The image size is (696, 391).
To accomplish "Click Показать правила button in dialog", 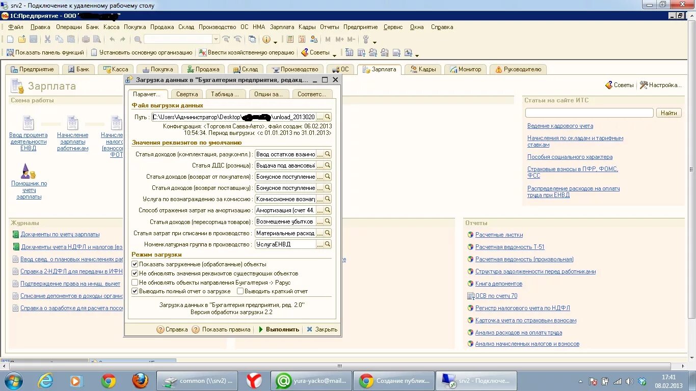I will pos(222,329).
